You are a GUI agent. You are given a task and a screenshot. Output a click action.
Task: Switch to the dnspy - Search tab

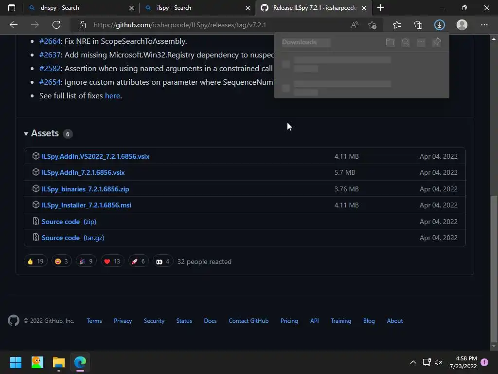(x=81, y=8)
